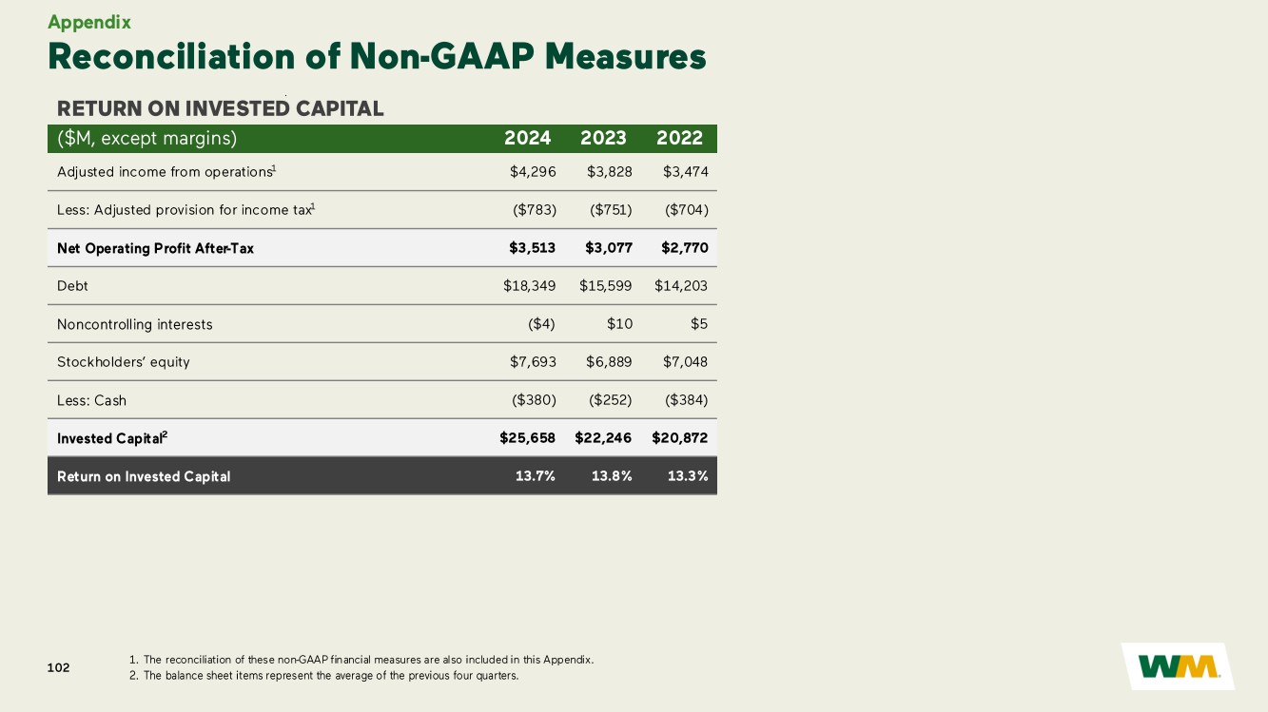Click the WM logo

[x=1179, y=666]
